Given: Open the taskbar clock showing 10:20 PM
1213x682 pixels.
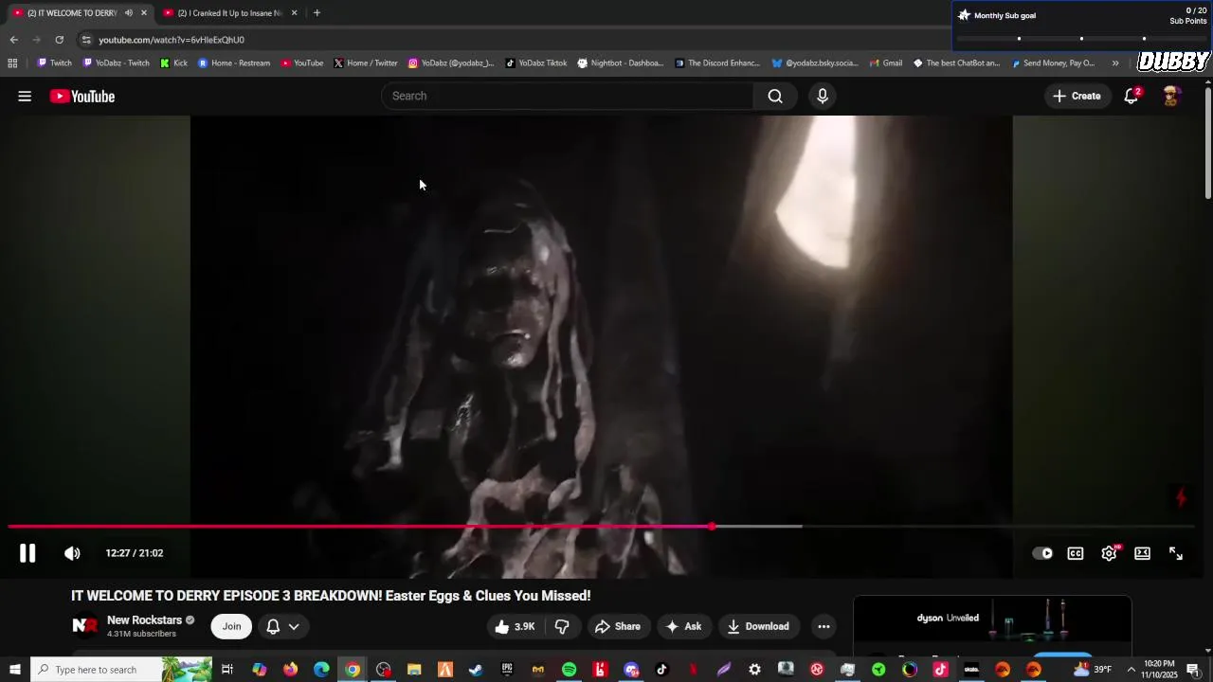Looking at the screenshot, I should (1160, 670).
